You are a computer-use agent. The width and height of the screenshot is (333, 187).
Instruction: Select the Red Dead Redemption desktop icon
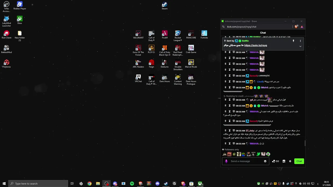pyautogui.click(x=178, y=51)
